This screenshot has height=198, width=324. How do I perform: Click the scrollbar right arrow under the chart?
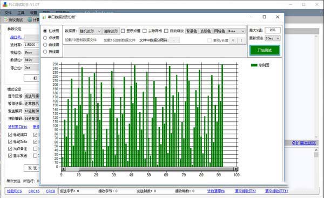point(236,169)
